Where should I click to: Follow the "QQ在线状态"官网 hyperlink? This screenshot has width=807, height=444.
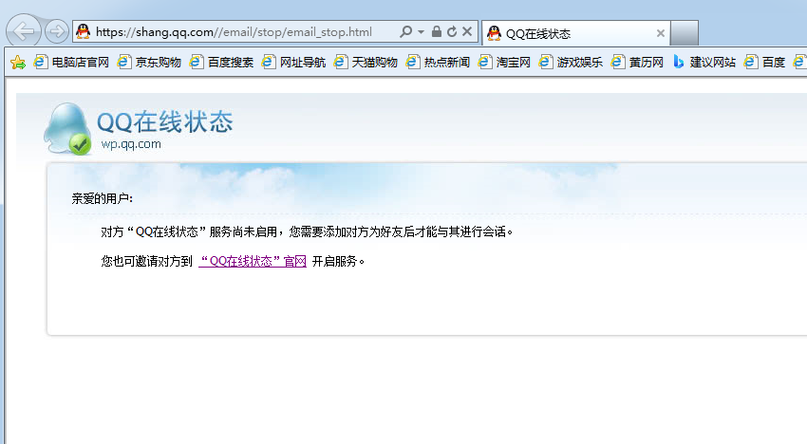pyautogui.click(x=253, y=261)
